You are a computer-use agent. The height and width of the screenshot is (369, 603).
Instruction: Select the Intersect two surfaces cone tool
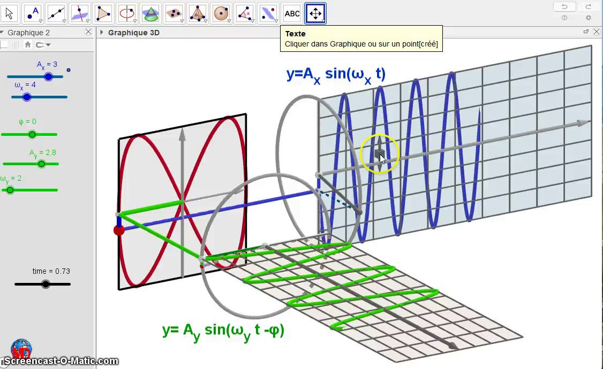tap(150, 13)
